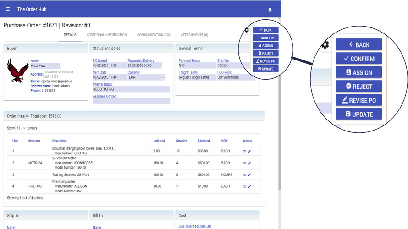Click the Requested Delivery date field

pyautogui.click(x=145, y=65)
